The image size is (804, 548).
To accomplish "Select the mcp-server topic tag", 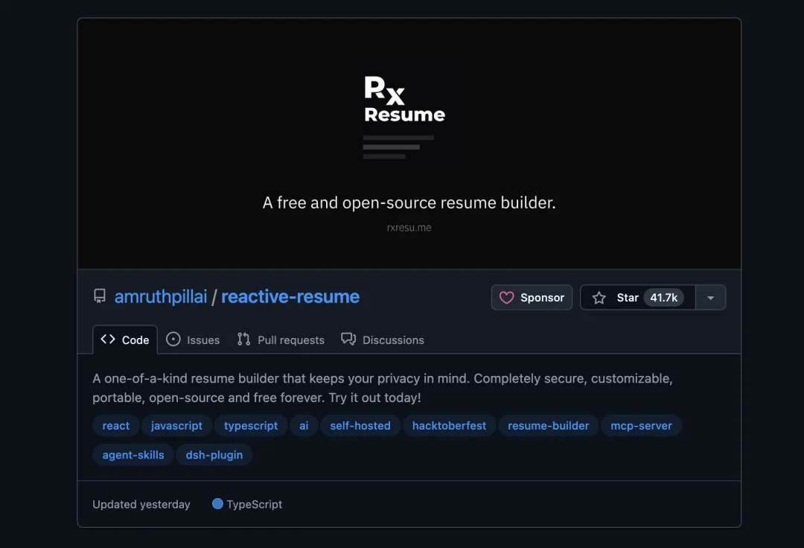I will click(641, 425).
